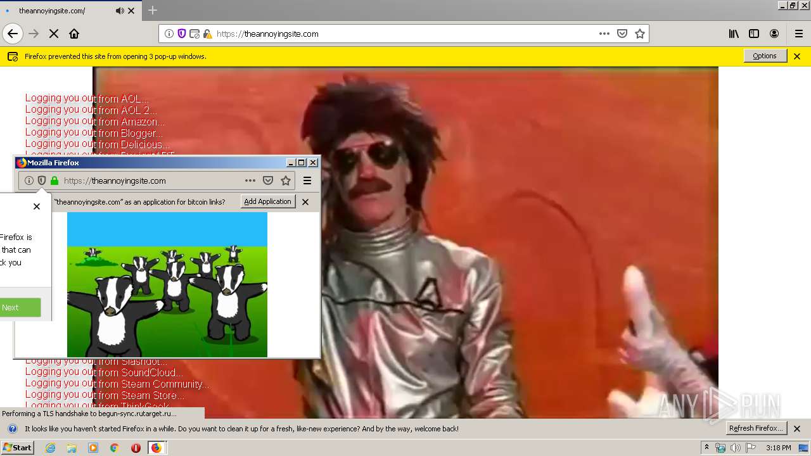Show site information in small Firefox window
811x456 pixels.
coord(29,180)
